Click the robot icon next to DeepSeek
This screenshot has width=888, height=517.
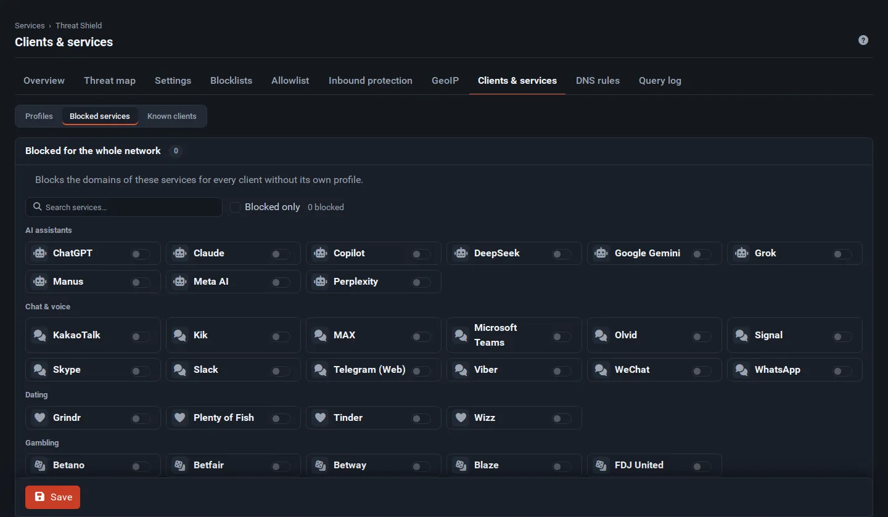pos(461,253)
